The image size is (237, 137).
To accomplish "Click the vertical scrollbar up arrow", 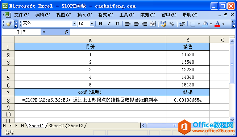I will [x=232, y=41].
